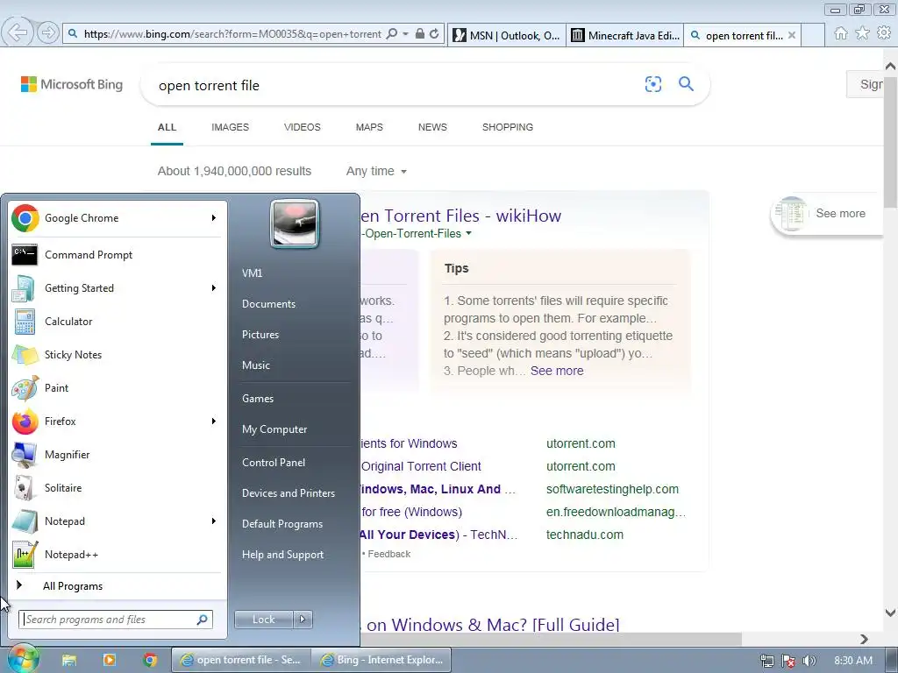
Task: Switch to Bing IMAGES tab
Action: point(231,127)
